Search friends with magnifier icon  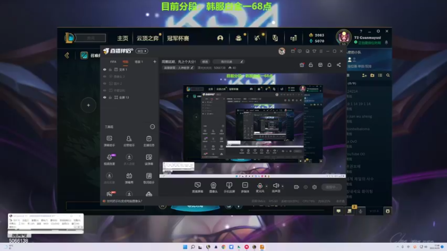(x=388, y=75)
